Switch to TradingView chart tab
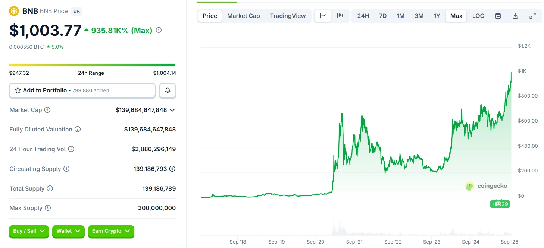This screenshot has height=248, width=544. (x=288, y=16)
